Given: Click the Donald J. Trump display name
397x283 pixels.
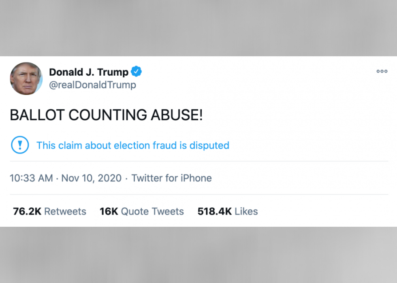Looking at the screenshot, I should click(x=88, y=72).
